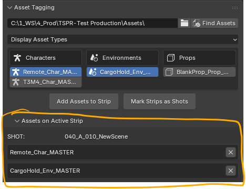This screenshot has height=189, width=246.
Task: Click the Asset Tagging panel drag grip
Action: pyautogui.click(x=235, y=8)
